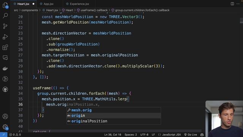This screenshot has height=137, width=243.
Task: Open the Git graph circular icon view
Action: [5, 79]
